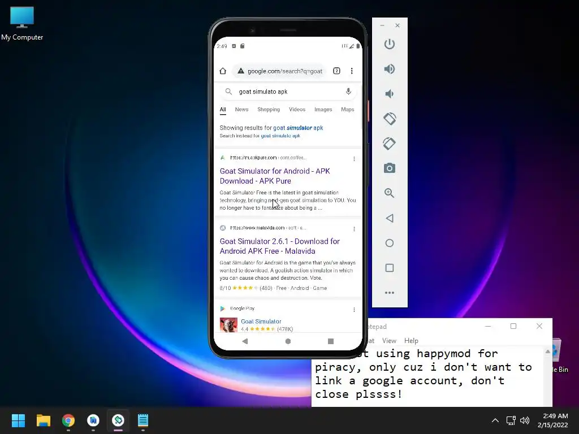Click the taskbar volume speaker icon
The height and width of the screenshot is (434, 579).
point(525,420)
